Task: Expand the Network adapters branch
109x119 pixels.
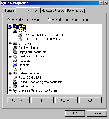Action: (x=10, y=73)
